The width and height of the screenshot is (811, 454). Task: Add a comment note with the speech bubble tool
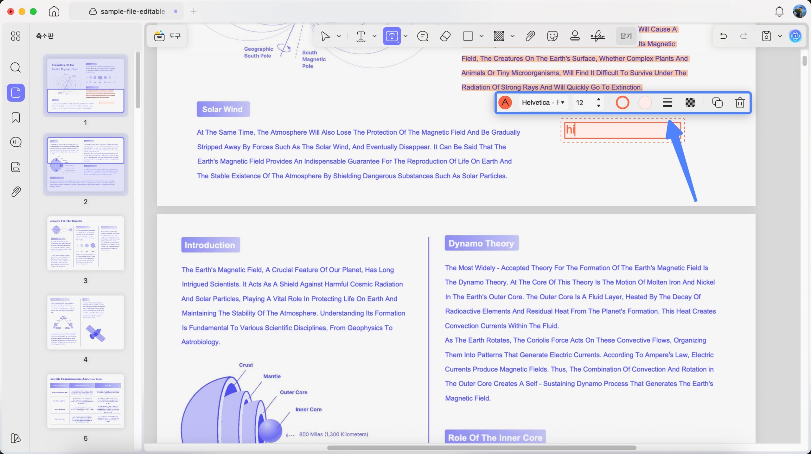tap(423, 36)
